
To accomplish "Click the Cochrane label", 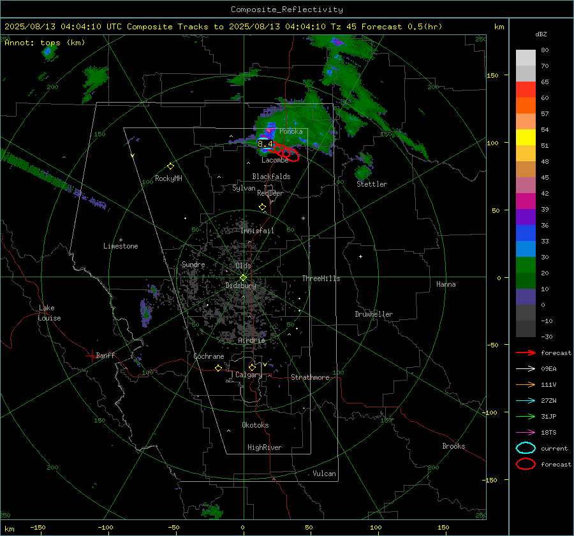I will 209,356.
